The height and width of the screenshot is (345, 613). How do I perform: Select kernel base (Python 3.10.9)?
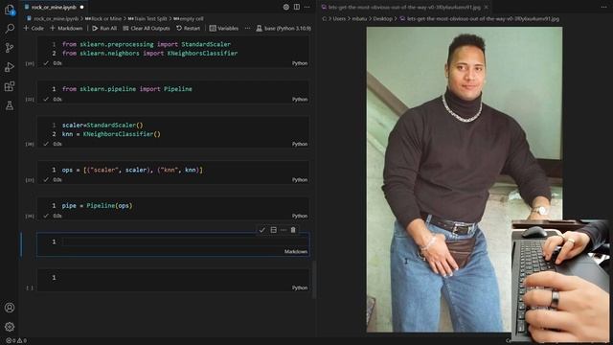point(284,28)
